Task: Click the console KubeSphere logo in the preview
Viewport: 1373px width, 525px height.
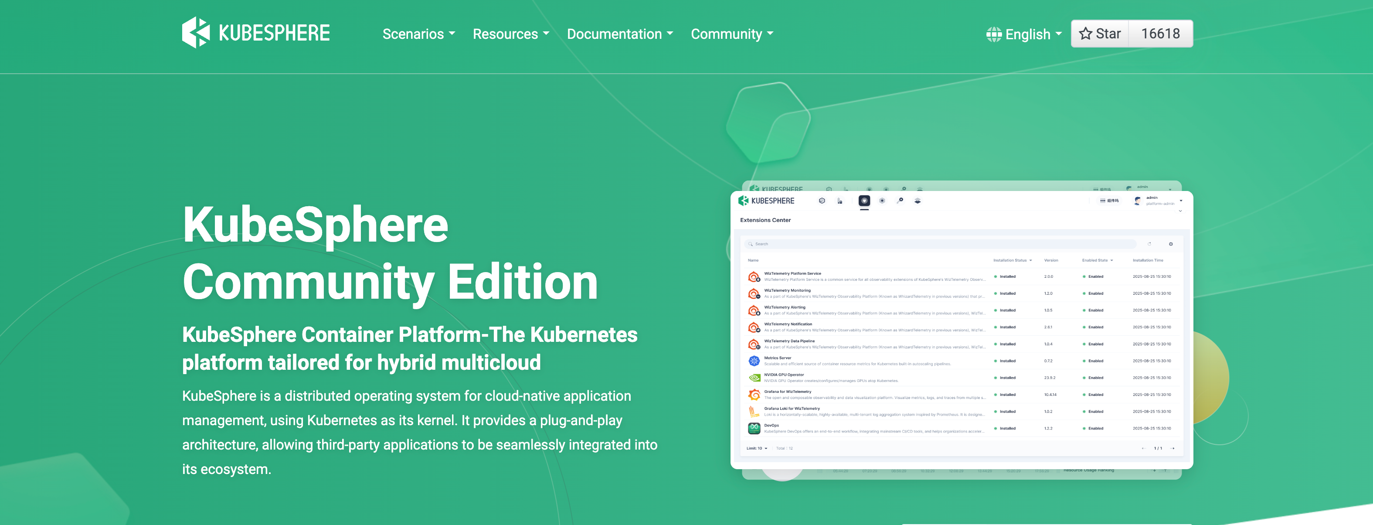Action: click(x=766, y=201)
